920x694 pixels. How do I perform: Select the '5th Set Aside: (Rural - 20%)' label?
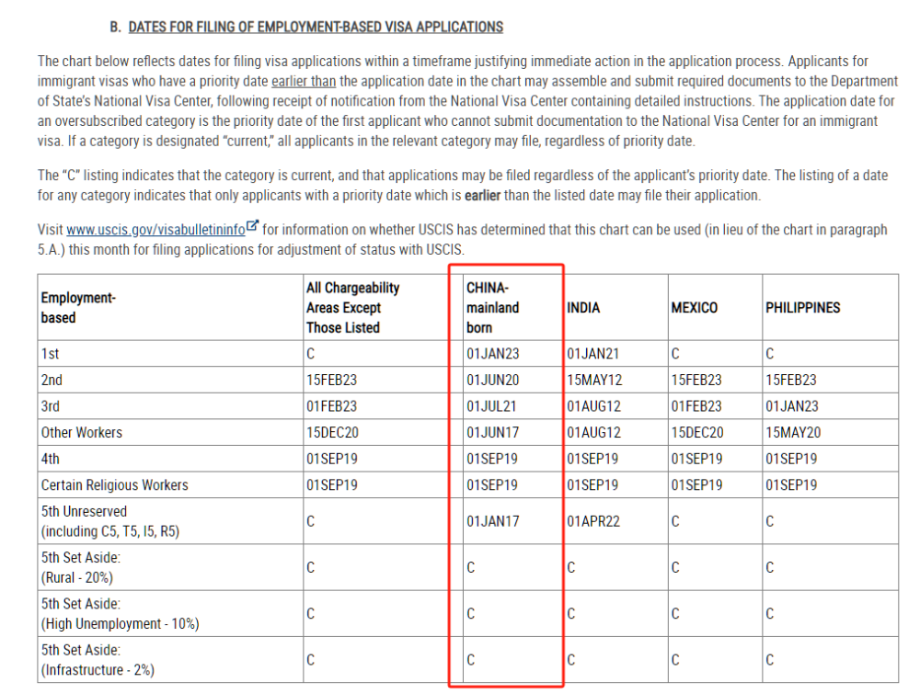click(81, 567)
